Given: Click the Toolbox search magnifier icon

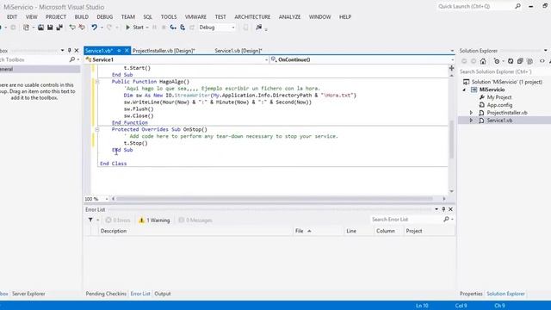Looking at the screenshot, I should pyautogui.click(x=72, y=59).
